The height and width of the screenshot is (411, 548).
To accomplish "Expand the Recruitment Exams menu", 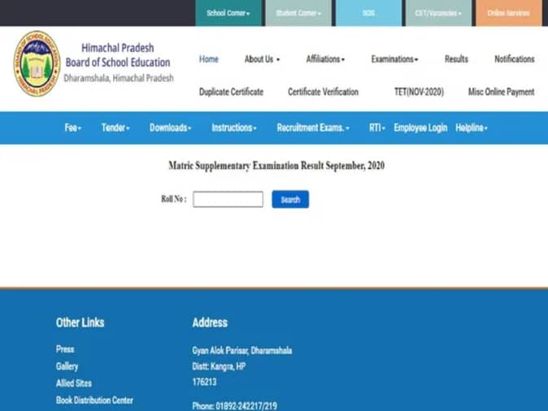I will 313,128.
